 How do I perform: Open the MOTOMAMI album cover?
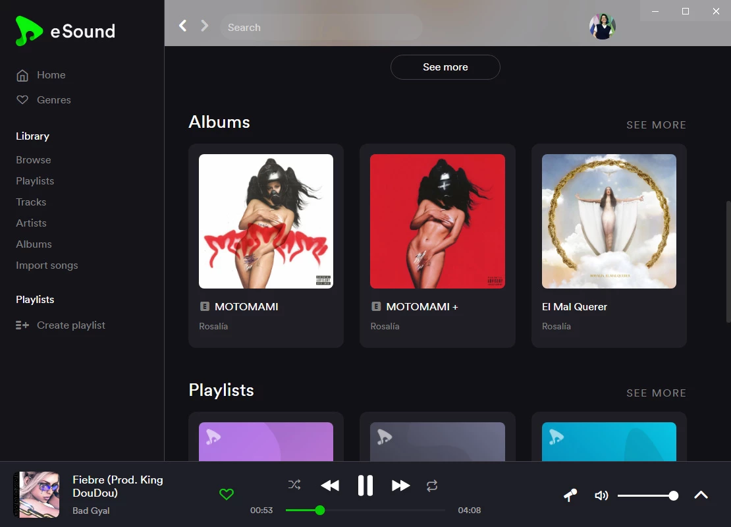coord(266,221)
